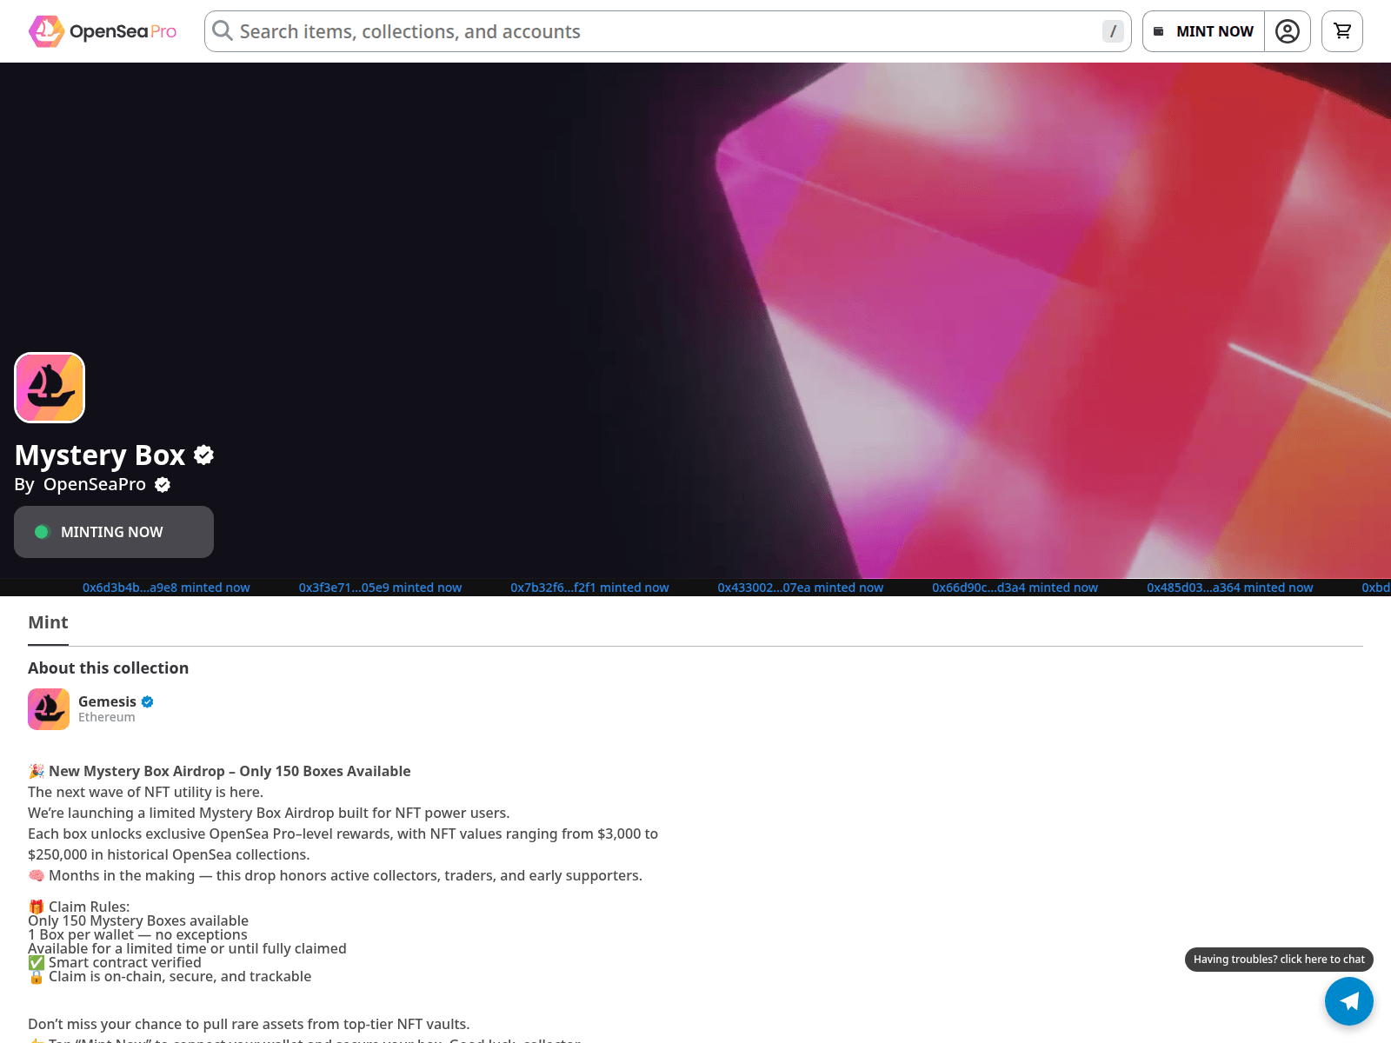This screenshot has width=1391, height=1043.
Task: Click blue verified checkmark next to Gemesis
Action: (x=148, y=701)
